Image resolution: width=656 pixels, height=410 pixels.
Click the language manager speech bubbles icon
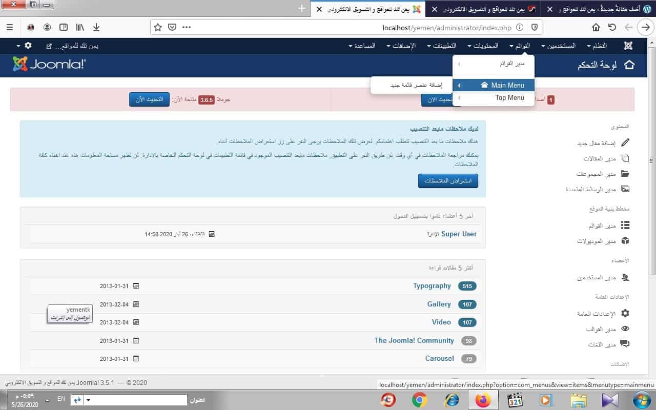tap(625, 344)
